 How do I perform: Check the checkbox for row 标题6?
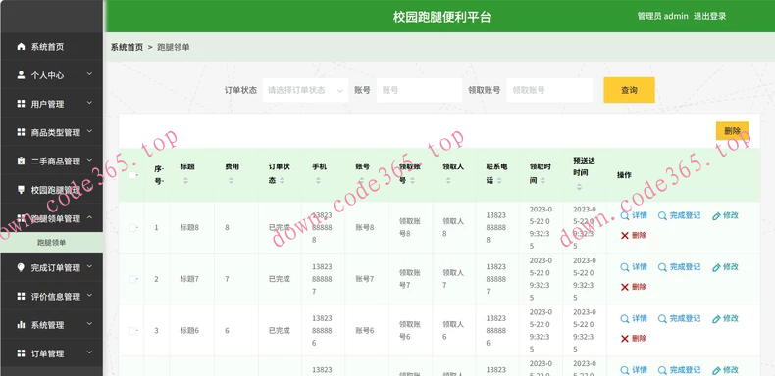tap(132, 331)
